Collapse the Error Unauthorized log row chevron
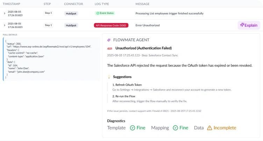The height and width of the screenshot is (141, 263). click(5, 25)
